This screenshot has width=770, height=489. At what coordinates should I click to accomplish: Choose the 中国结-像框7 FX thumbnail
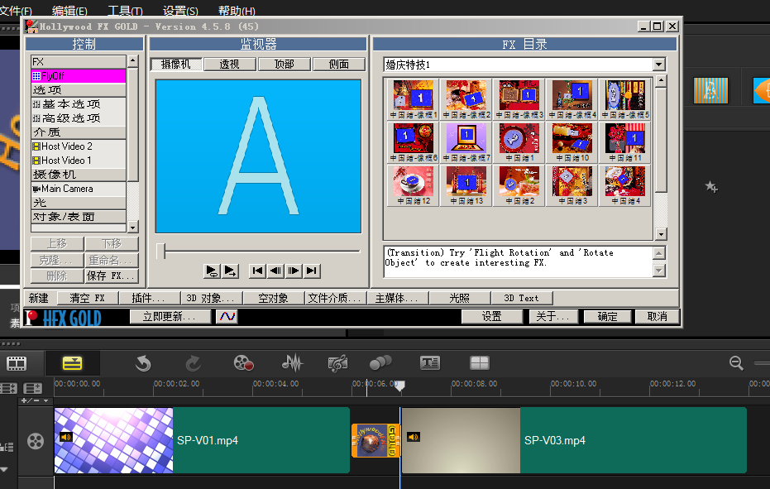click(466, 142)
